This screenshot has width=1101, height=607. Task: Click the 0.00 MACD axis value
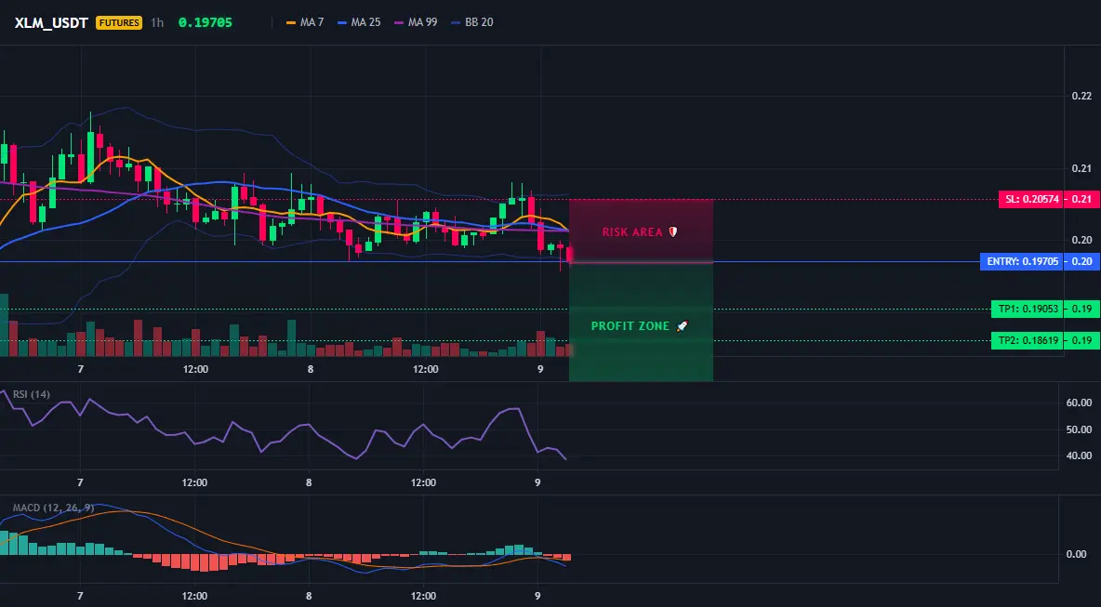tap(1077, 554)
